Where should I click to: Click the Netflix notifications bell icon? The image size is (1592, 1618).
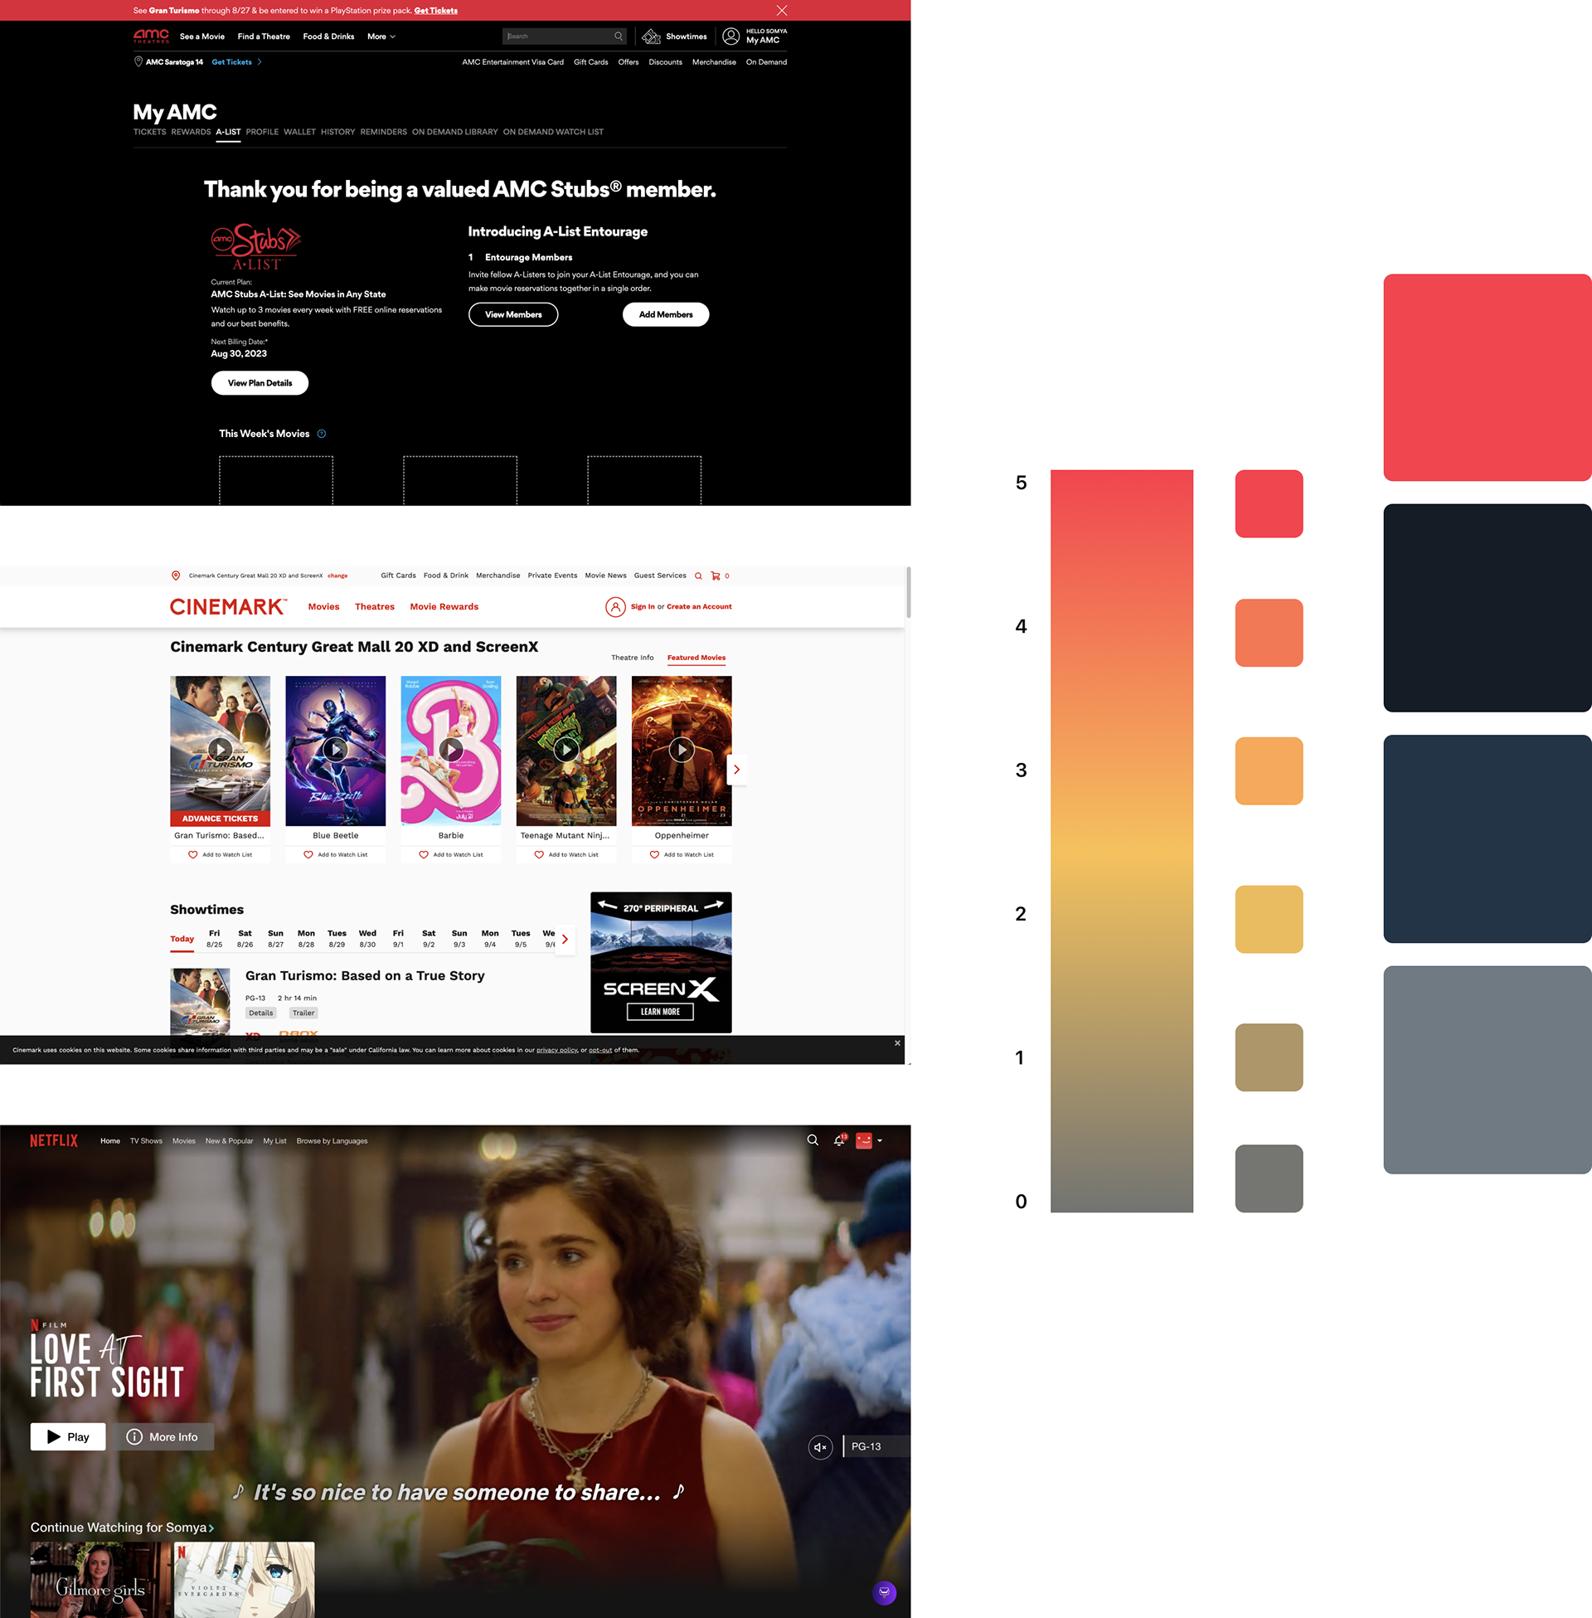838,1140
